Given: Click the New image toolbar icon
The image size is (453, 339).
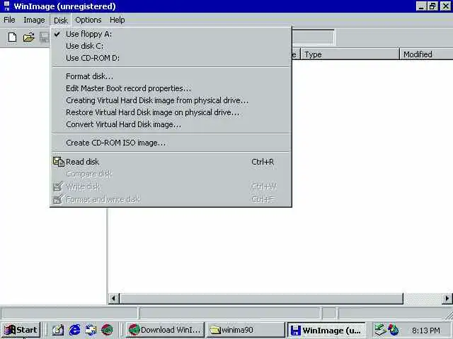Looking at the screenshot, I should pos(12,37).
